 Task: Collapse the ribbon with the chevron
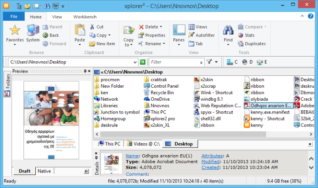pyautogui.click(x=302, y=16)
